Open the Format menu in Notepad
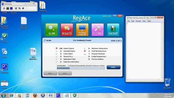Screen dimensions: 174x98 click(x=138, y=21)
